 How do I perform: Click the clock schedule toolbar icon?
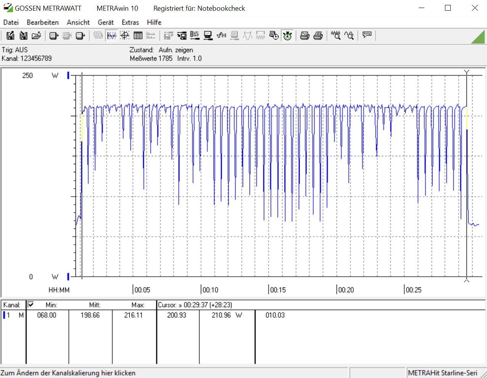click(x=274, y=36)
